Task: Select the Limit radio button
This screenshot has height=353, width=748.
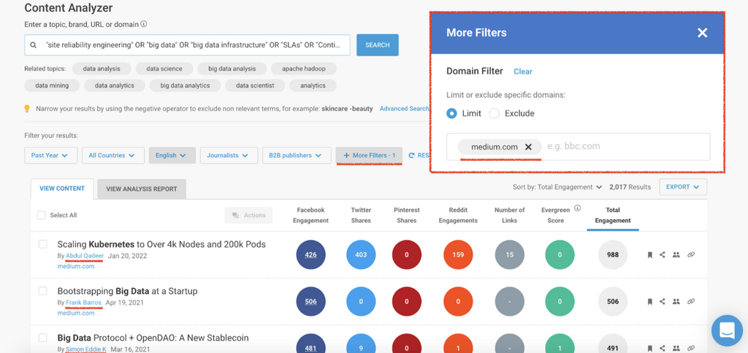Action: [452, 113]
